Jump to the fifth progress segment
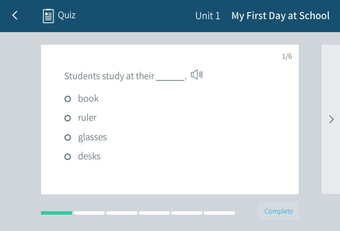Viewport: 340px width, 231px height. point(186,213)
